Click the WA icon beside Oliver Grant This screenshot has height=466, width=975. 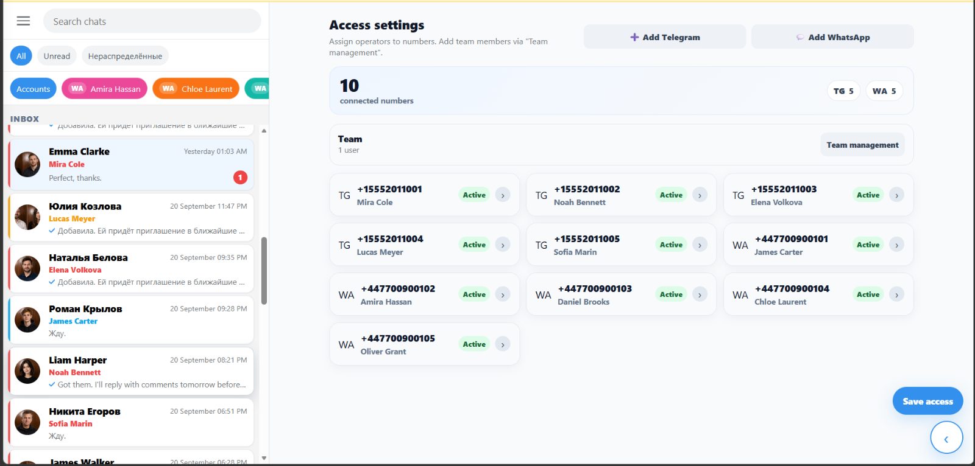tap(346, 346)
